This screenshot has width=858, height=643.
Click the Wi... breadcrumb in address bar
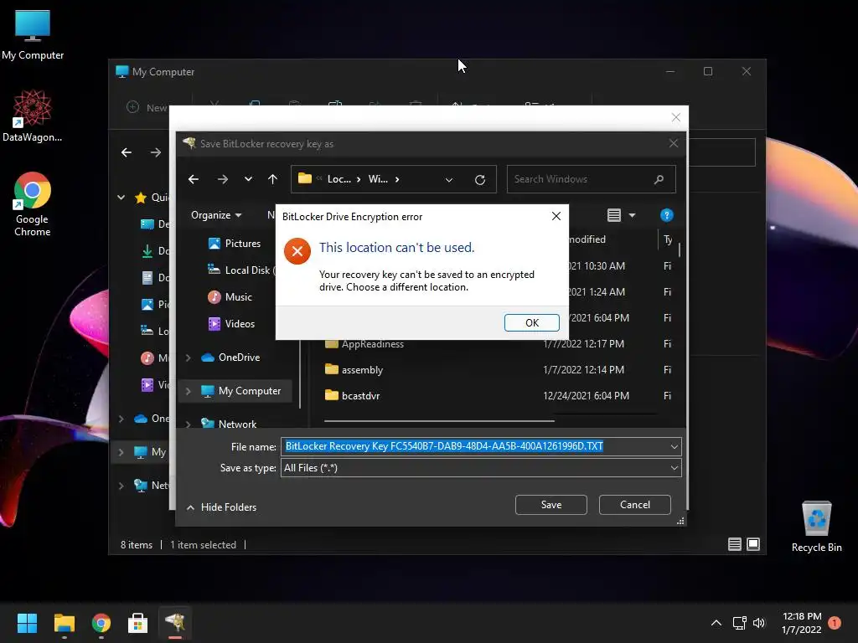(378, 179)
